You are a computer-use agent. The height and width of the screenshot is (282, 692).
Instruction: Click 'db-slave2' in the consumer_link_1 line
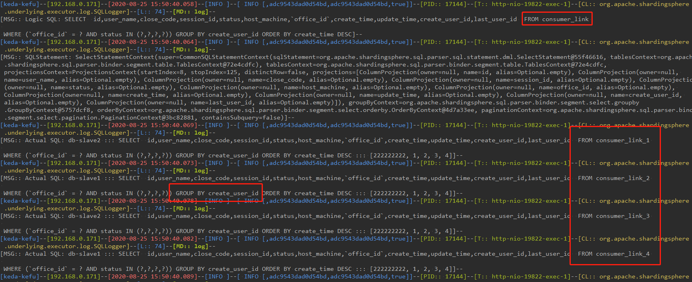[x=85, y=140]
